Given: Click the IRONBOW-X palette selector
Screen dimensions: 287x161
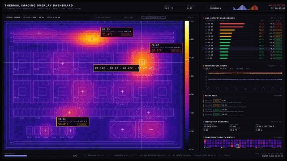Looking at the screenshot, I should point(216,8).
